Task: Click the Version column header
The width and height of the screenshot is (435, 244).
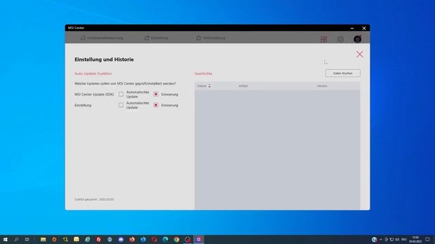Action: click(x=322, y=86)
